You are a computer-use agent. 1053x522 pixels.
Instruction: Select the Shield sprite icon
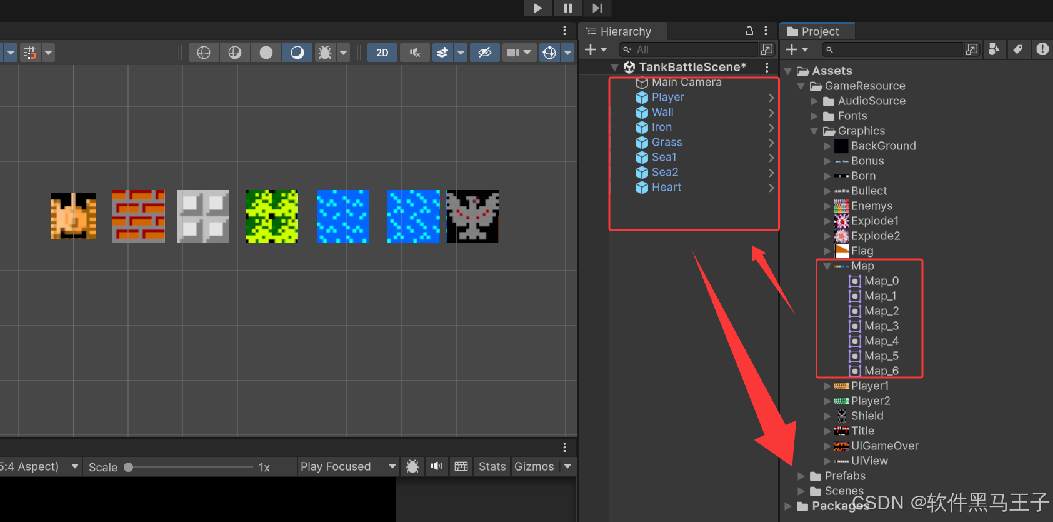[842, 416]
